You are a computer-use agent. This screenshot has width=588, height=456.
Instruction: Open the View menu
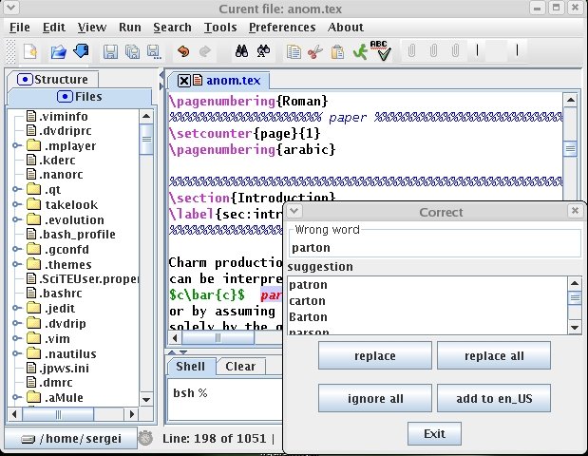point(92,28)
